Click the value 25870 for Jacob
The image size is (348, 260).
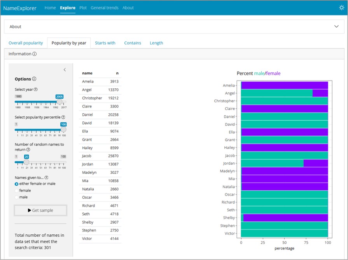pos(113,156)
